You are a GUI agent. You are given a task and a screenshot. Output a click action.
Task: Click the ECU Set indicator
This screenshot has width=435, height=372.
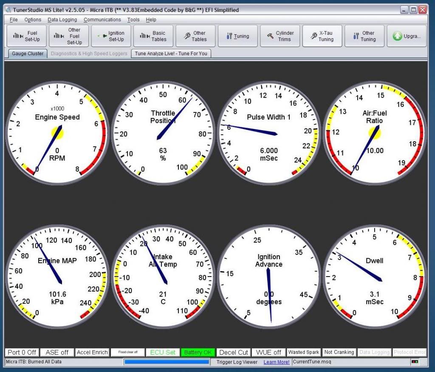coord(163,352)
